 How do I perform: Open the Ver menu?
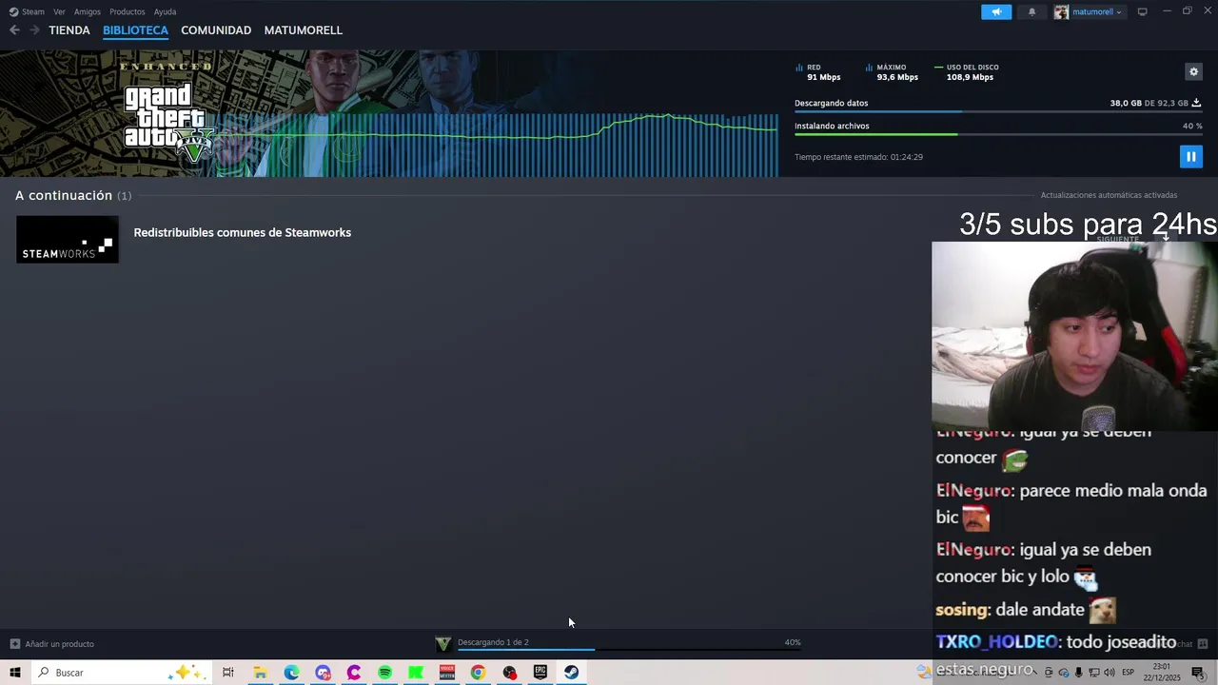click(60, 11)
